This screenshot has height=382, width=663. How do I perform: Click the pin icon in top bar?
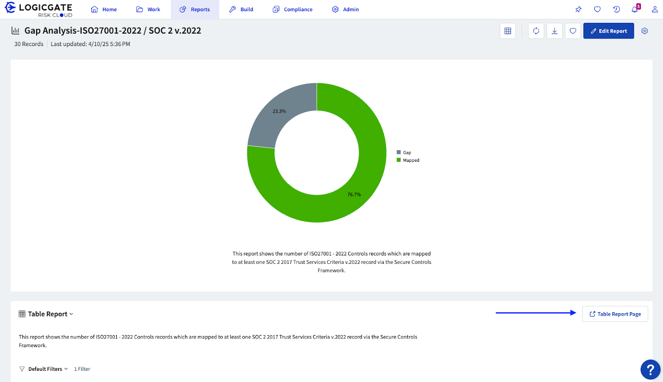(x=578, y=9)
